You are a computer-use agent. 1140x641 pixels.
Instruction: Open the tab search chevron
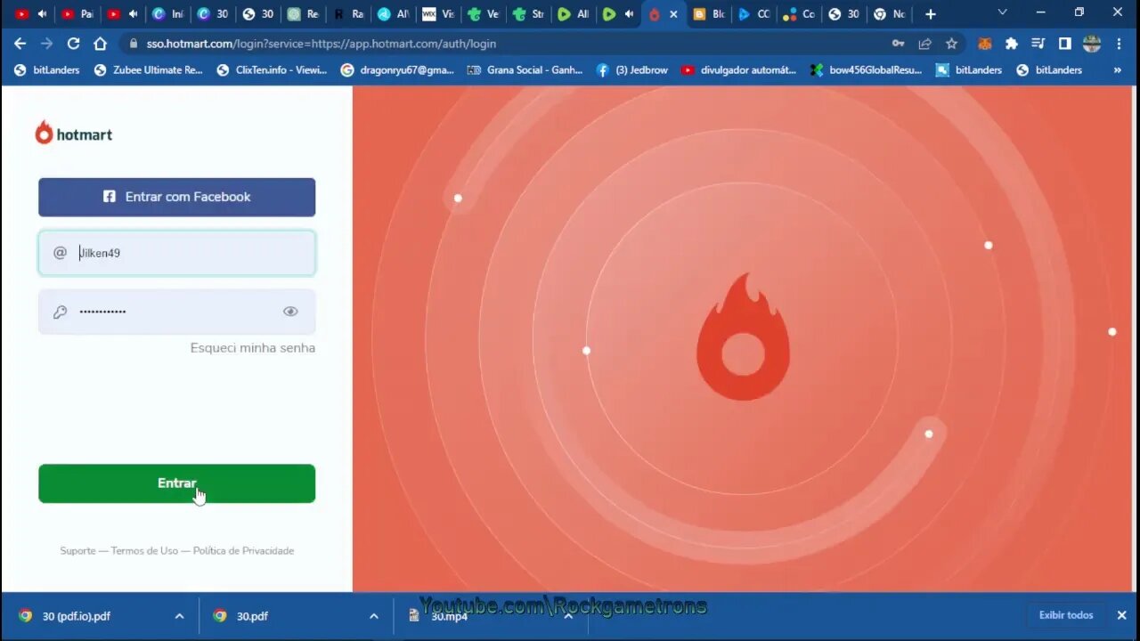(x=1003, y=13)
